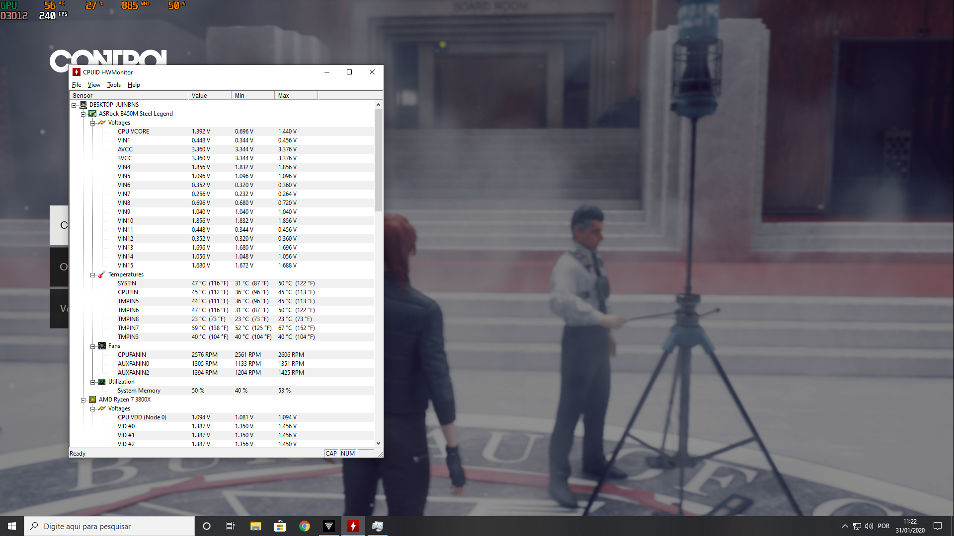This screenshot has height=536, width=954.
Task: Click the thermometer icon next to Temperatures
Action: tap(102, 274)
